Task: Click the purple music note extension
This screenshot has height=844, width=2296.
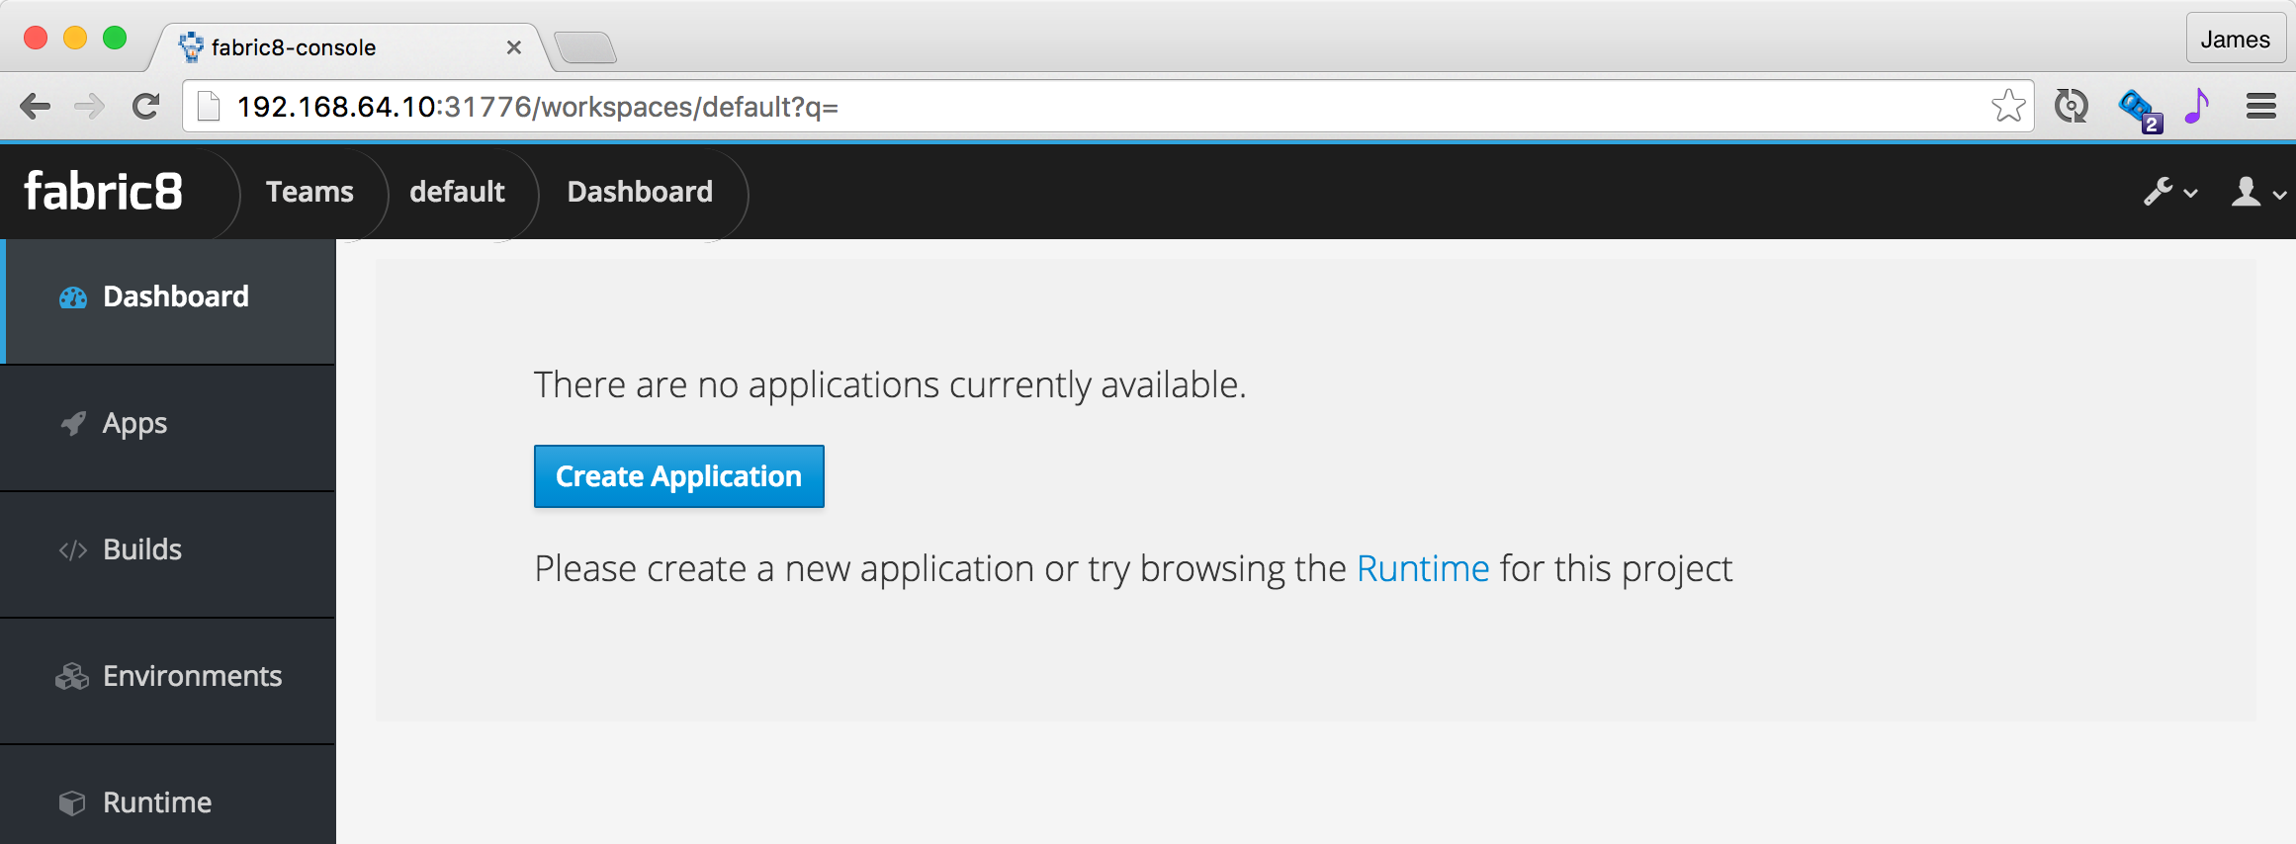Action: click(2197, 106)
